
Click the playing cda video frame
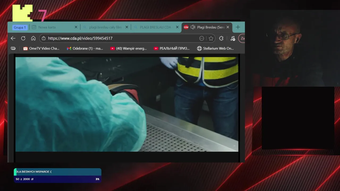click(x=127, y=104)
